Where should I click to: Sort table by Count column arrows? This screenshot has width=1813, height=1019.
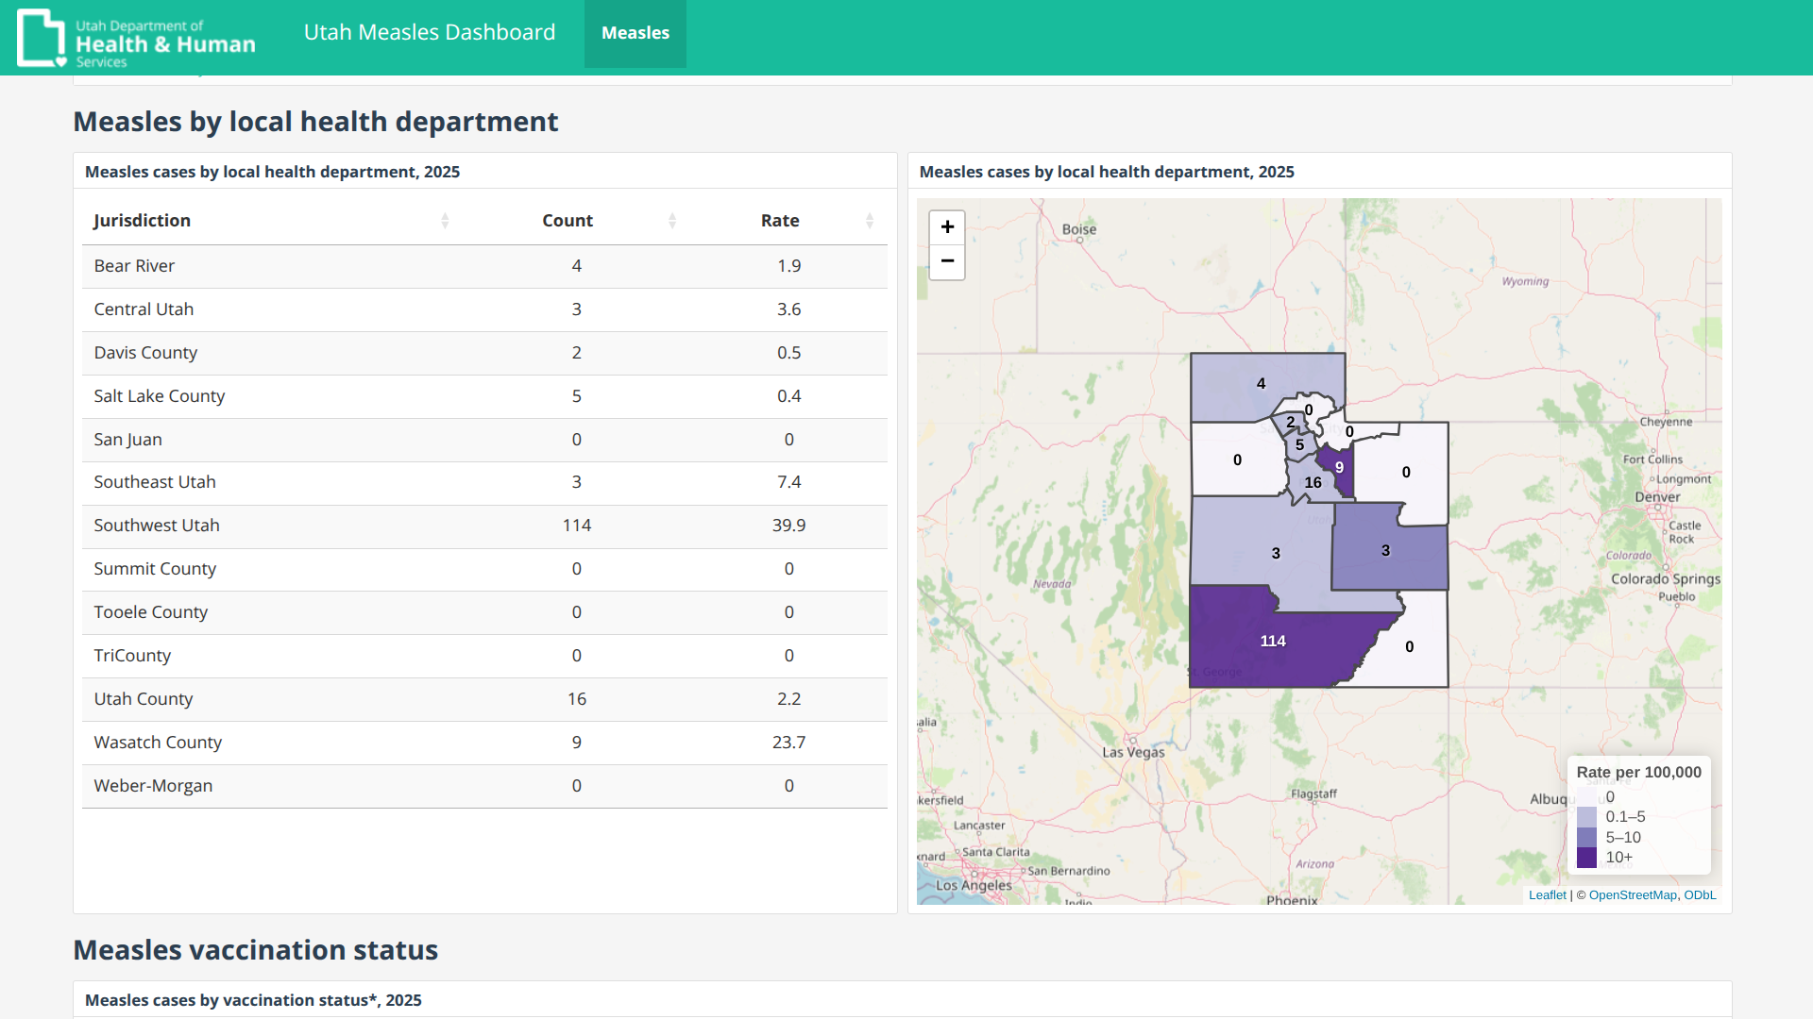tap(672, 221)
